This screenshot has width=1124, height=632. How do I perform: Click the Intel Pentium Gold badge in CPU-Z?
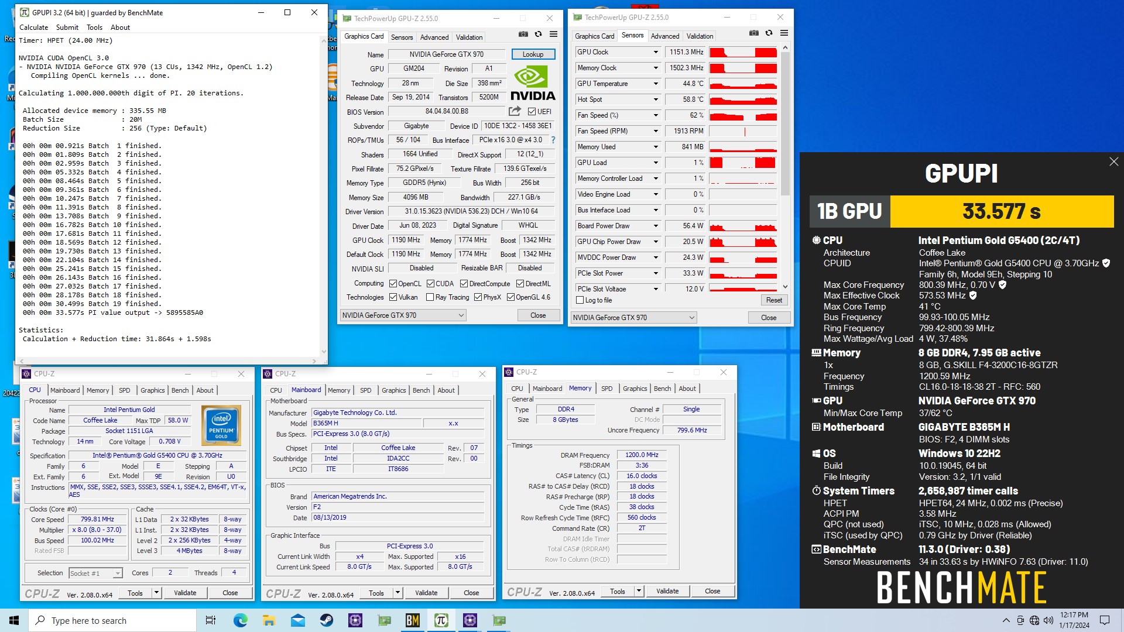click(x=221, y=426)
